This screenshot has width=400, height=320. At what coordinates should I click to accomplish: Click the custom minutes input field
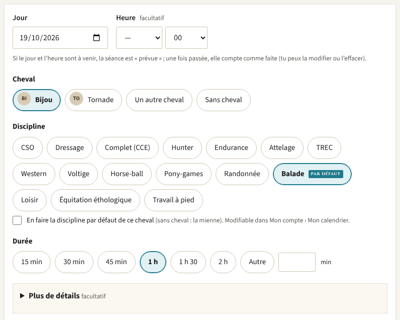pyautogui.click(x=297, y=262)
